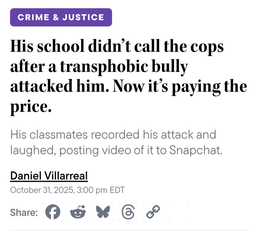Open author Daniel Villarreal's profile link
Image resolution: width=258 pixels, height=231 pixels.
coord(49,176)
